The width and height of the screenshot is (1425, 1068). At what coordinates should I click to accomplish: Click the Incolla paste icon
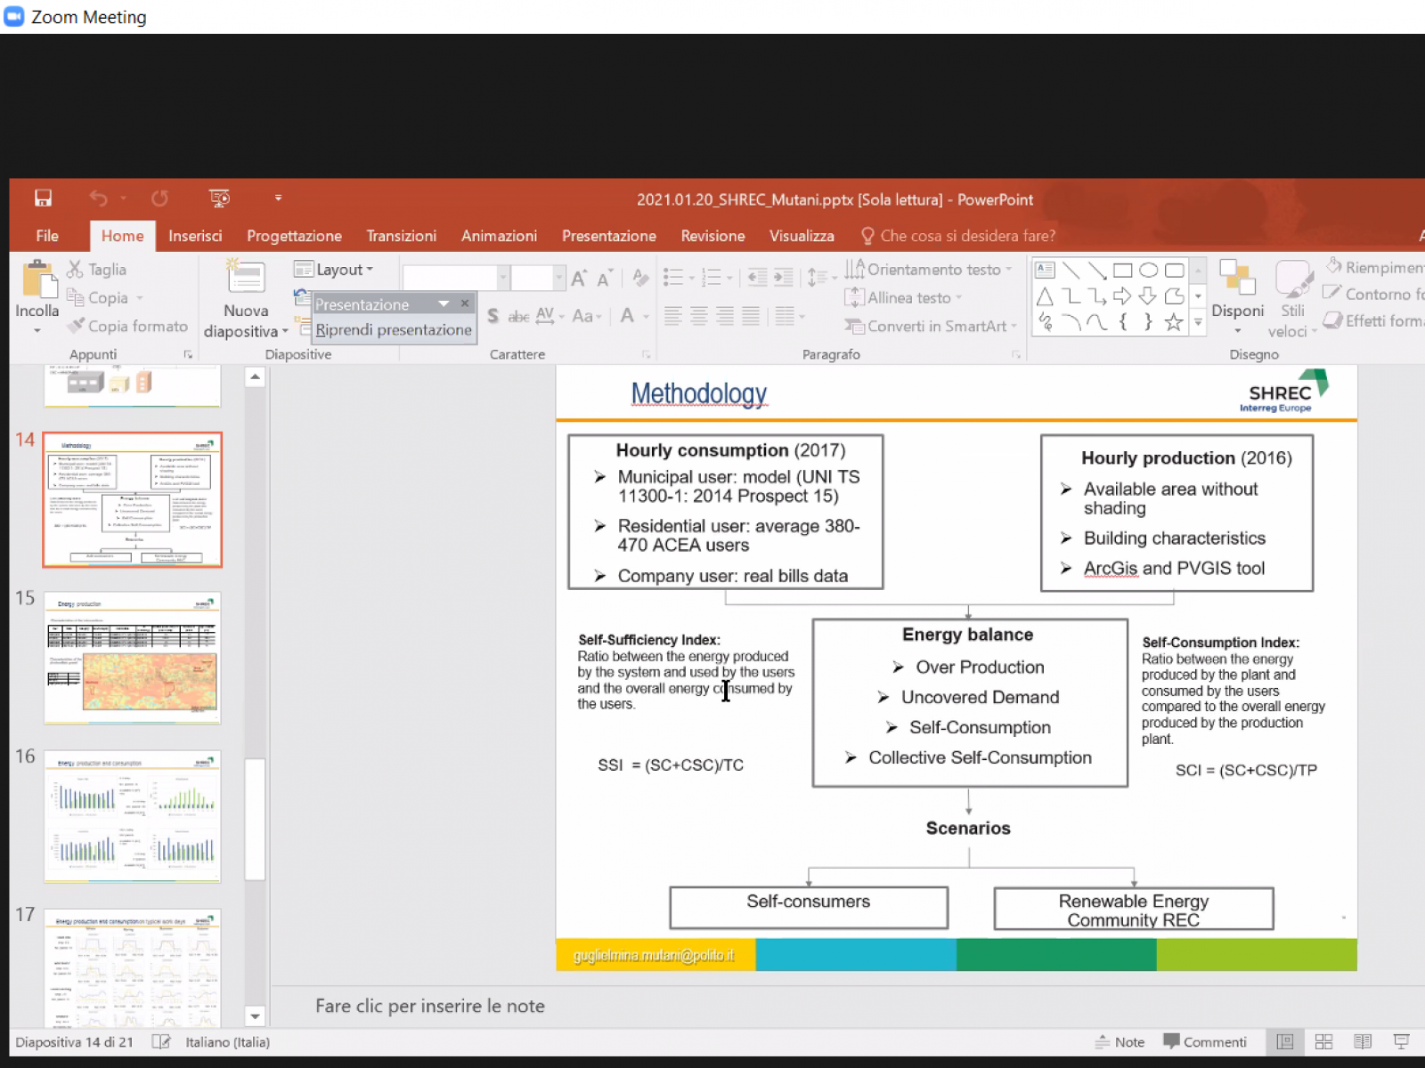[37, 279]
